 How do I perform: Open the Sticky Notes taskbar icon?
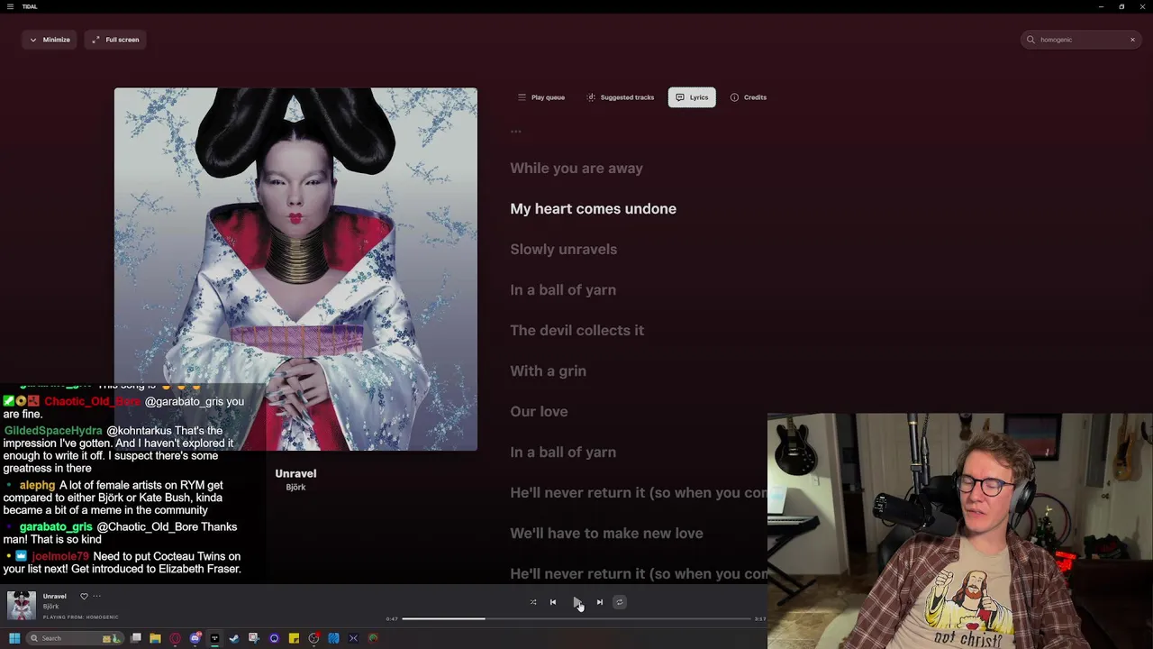[x=294, y=638]
